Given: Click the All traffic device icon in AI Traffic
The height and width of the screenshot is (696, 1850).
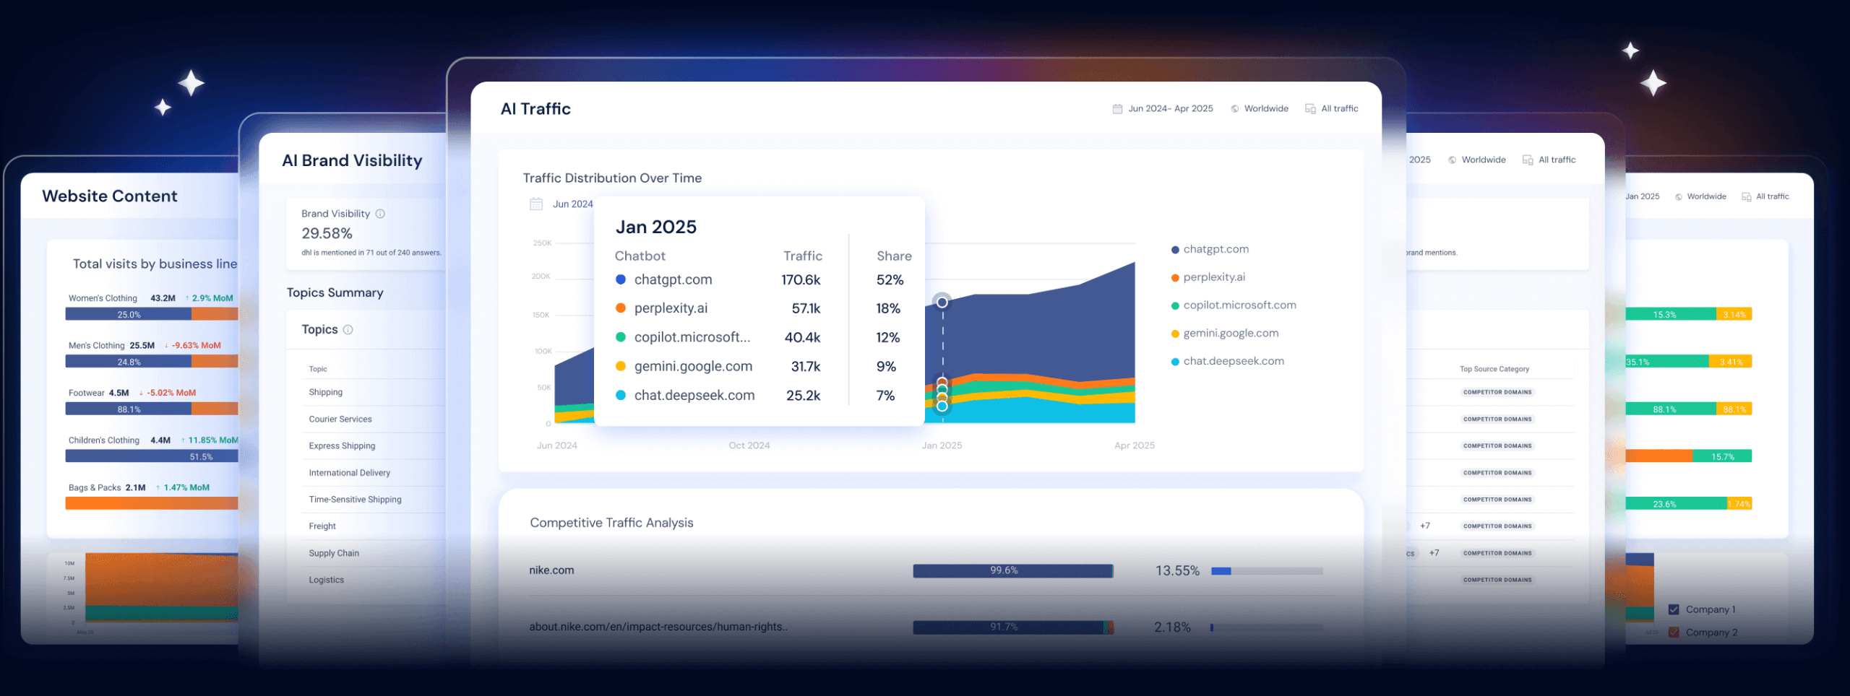Looking at the screenshot, I should [x=1310, y=109].
